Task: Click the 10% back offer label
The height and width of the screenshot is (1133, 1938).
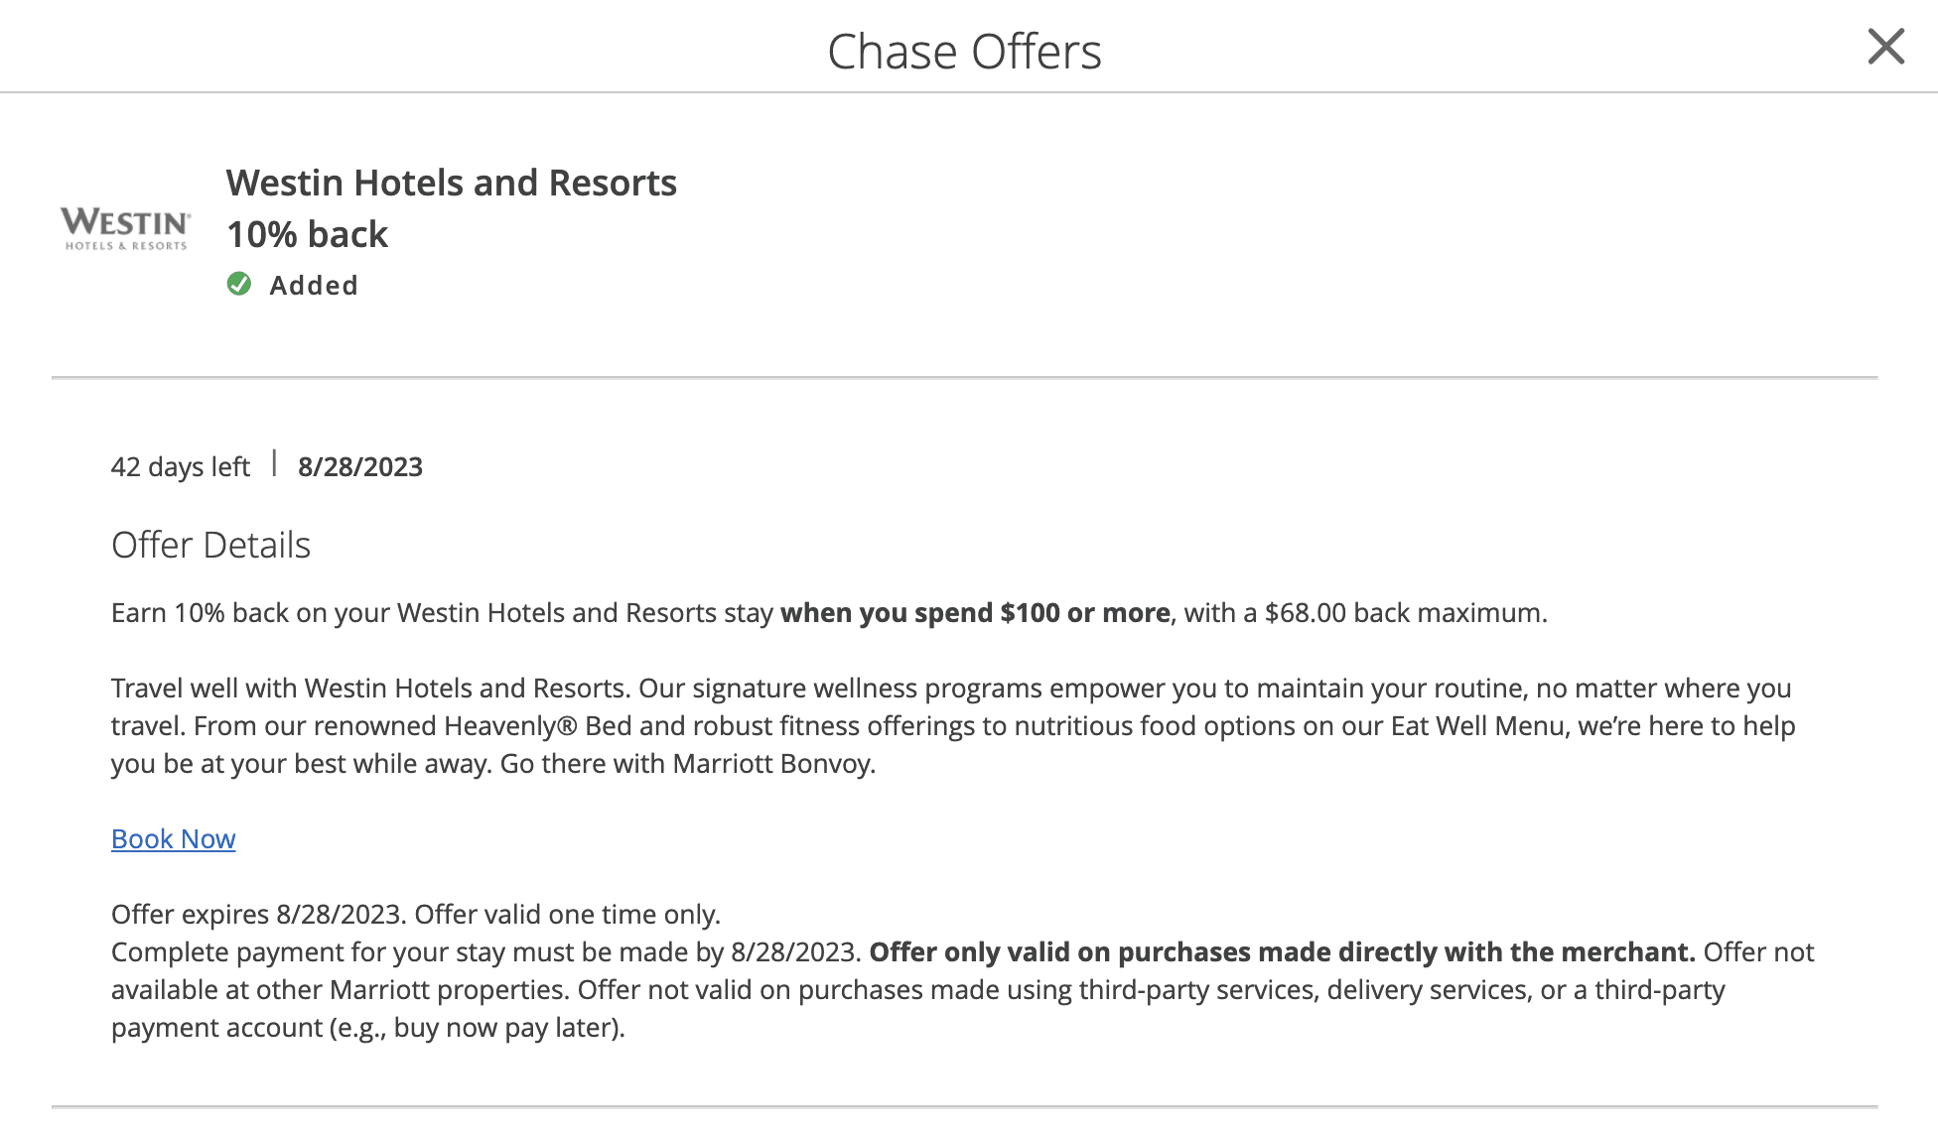Action: click(x=307, y=234)
